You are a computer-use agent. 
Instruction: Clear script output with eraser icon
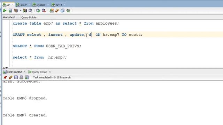10,77
